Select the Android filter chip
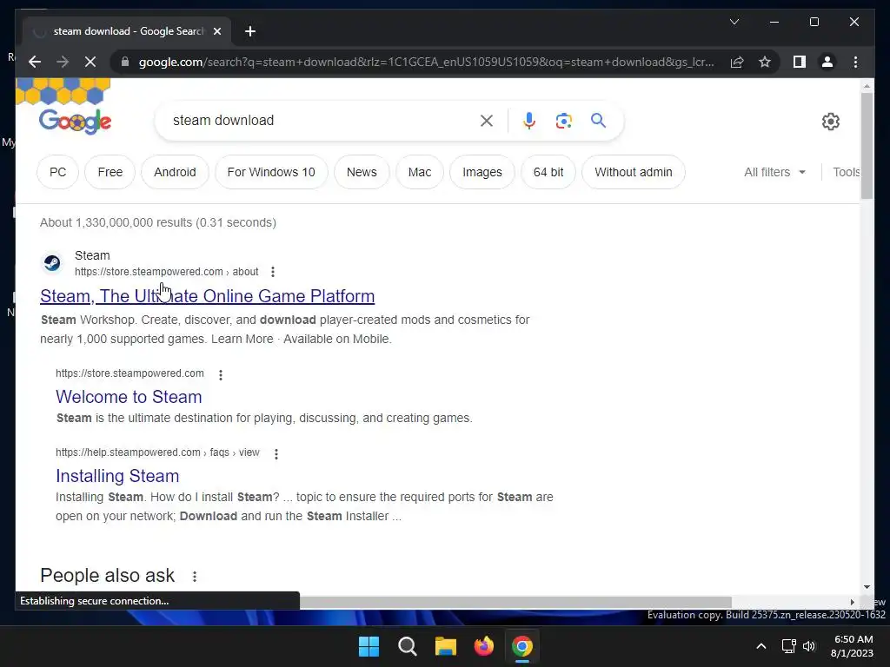This screenshot has height=667, width=890. [x=175, y=172]
